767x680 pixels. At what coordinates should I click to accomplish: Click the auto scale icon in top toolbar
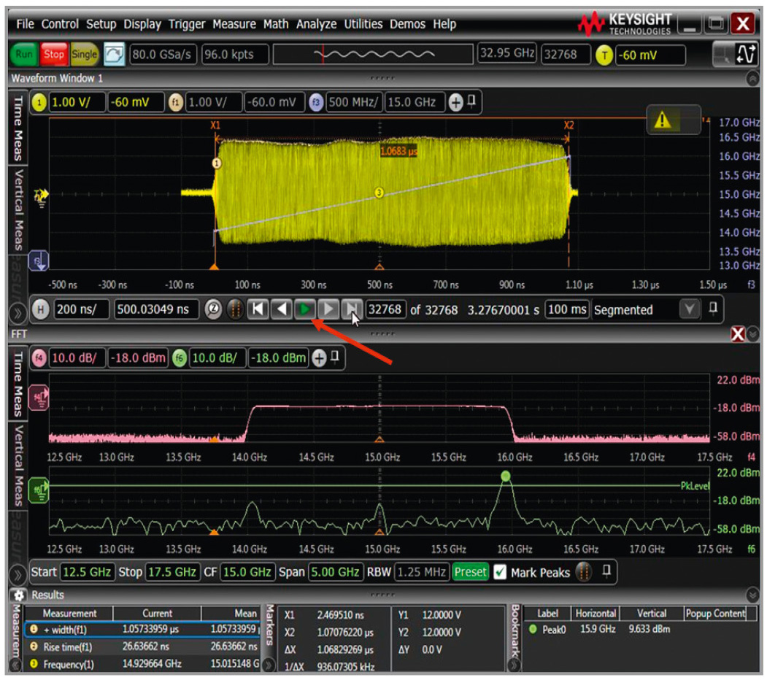pos(115,55)
